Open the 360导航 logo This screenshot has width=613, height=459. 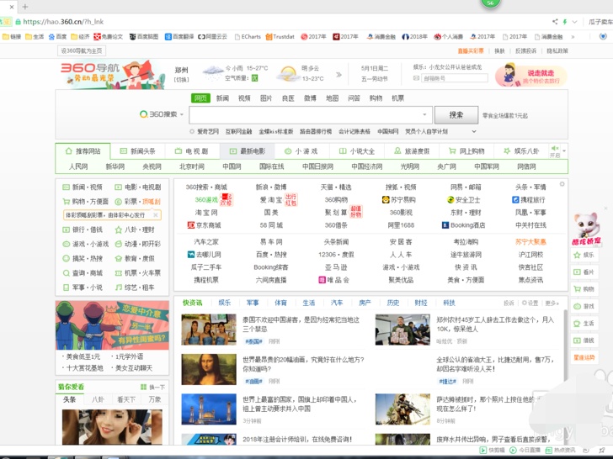click(x=111, y=74)
